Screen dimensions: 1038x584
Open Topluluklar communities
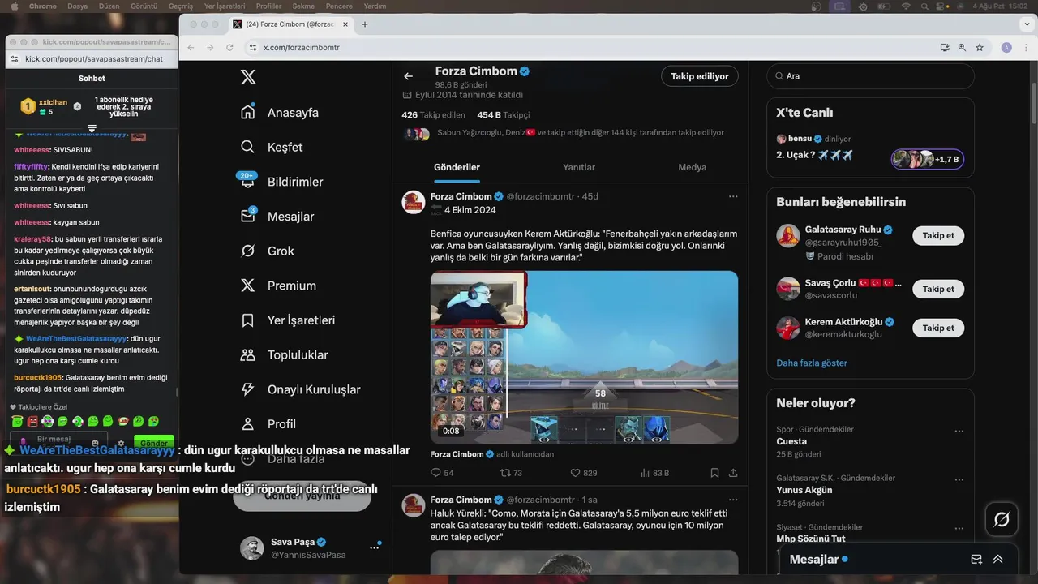(x=285, y=354)
